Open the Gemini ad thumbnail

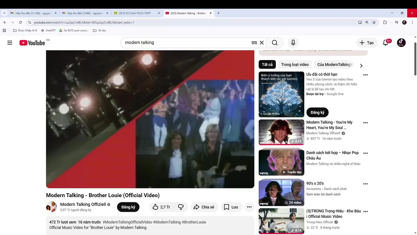pos(281,94)
